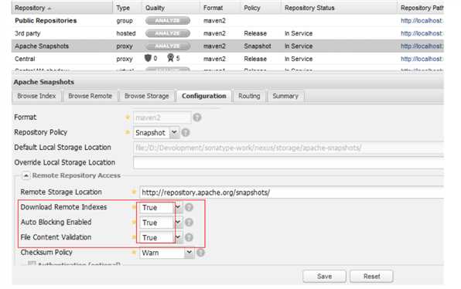Click Analyze button for 3rd party repository
This screenshot has height=289, width=461.
pos(168,33)
